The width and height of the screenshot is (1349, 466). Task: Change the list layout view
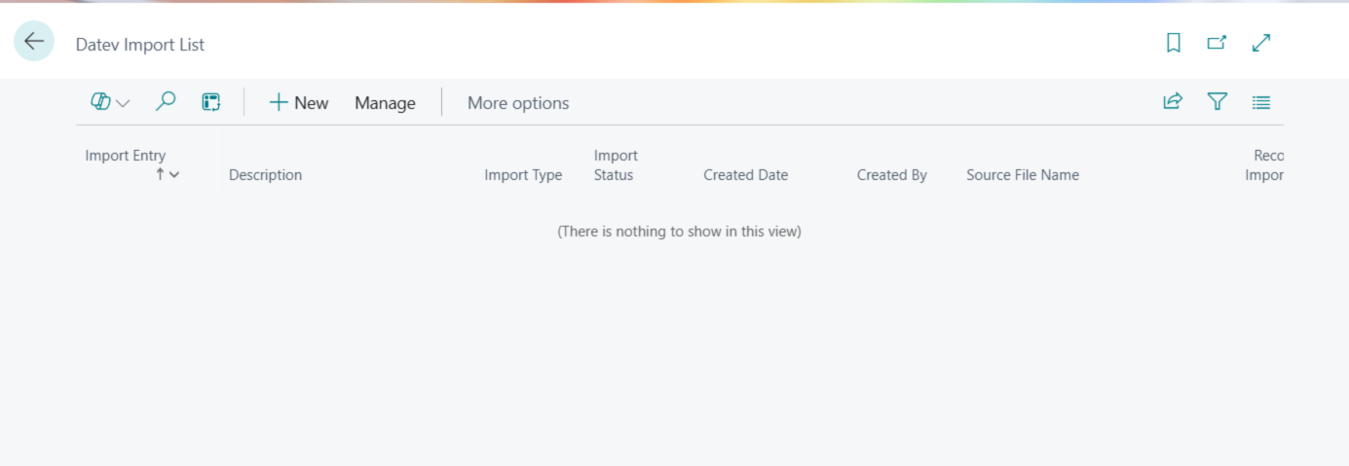click(1261, 102)
